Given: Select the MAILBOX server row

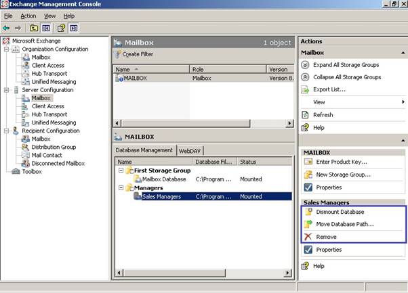Looking at the screenshot, I should coord(204,78).
